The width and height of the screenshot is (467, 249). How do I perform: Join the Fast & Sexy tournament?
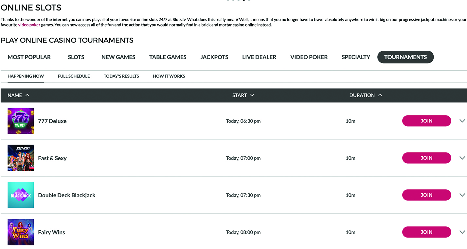[426, 158]
